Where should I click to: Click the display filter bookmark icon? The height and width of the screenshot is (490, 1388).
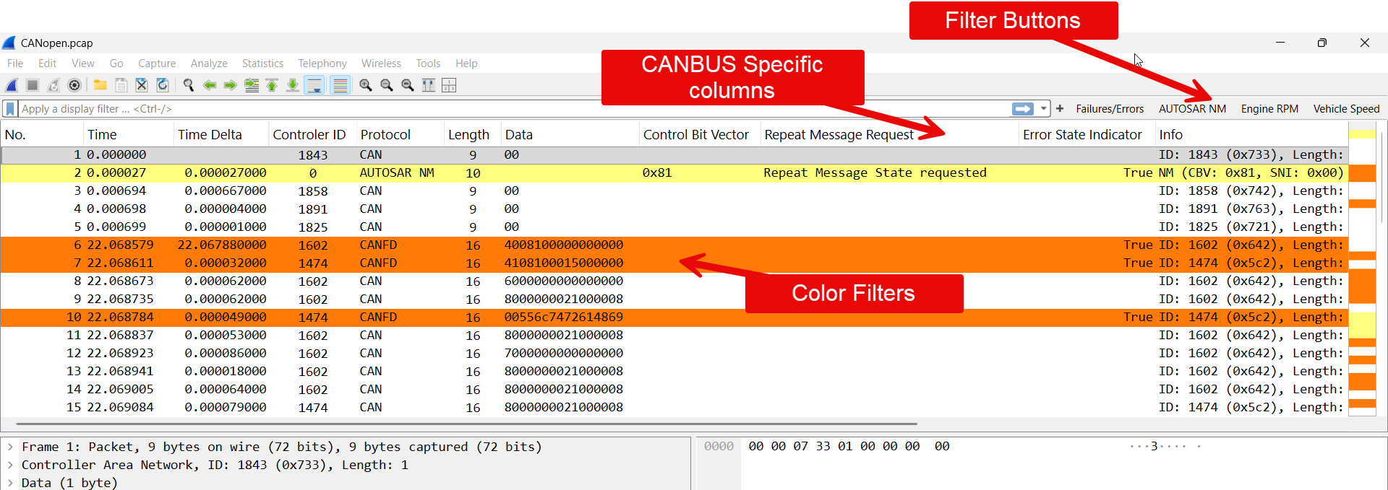10,109
